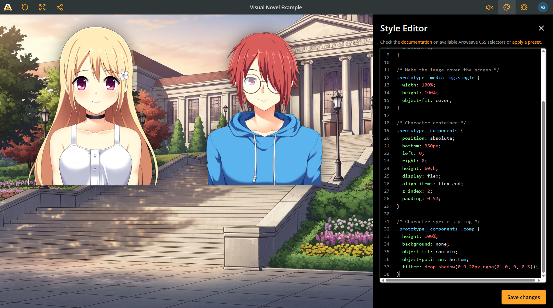The image size is (553, 308).
Task: Click the Arcweave logo icon
Action: coord(7,7)
